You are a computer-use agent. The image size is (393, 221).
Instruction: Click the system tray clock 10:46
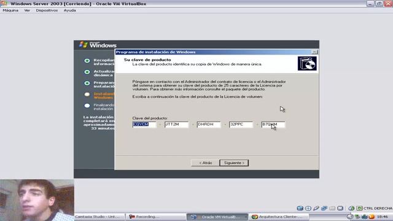383,217
